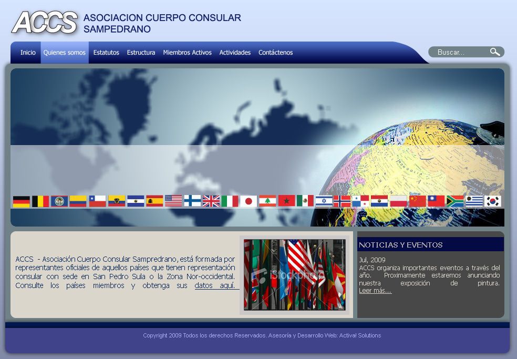Viewport: 517px width, 359px height.
Task: Select the Lebanon cedar flag
Action: point(267,201)
